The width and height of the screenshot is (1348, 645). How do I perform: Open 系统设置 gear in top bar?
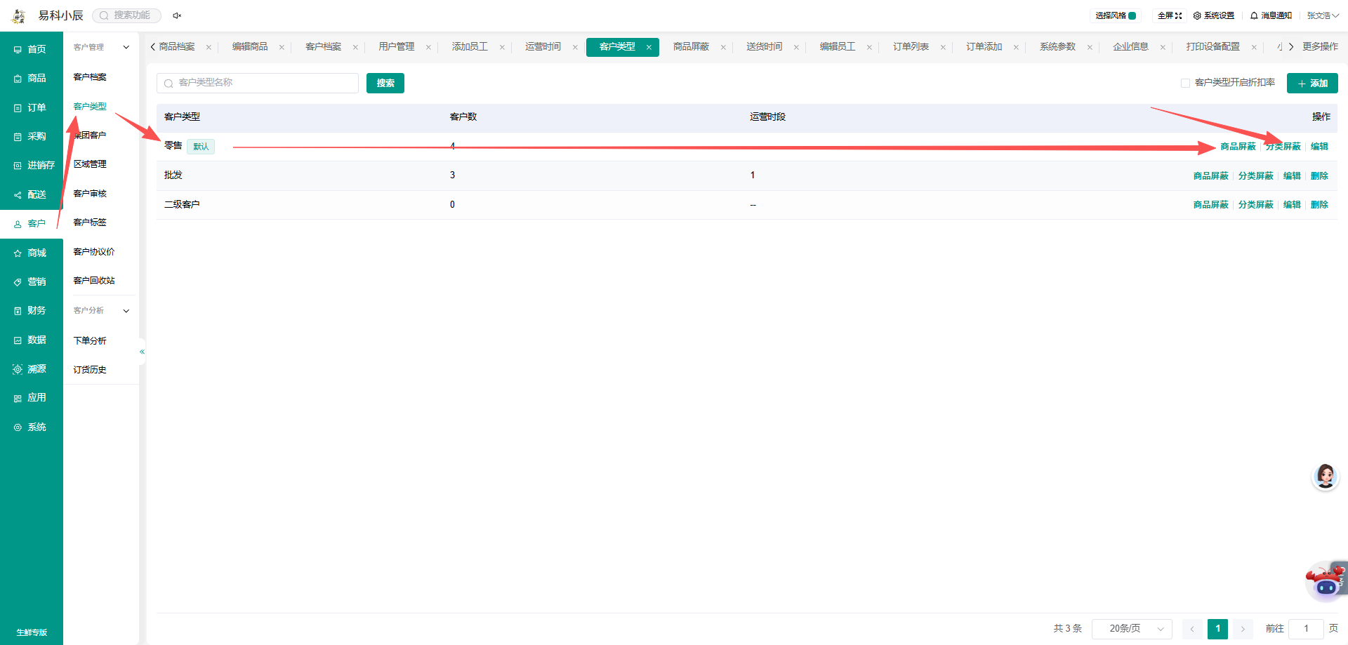tap(1197, 15)
